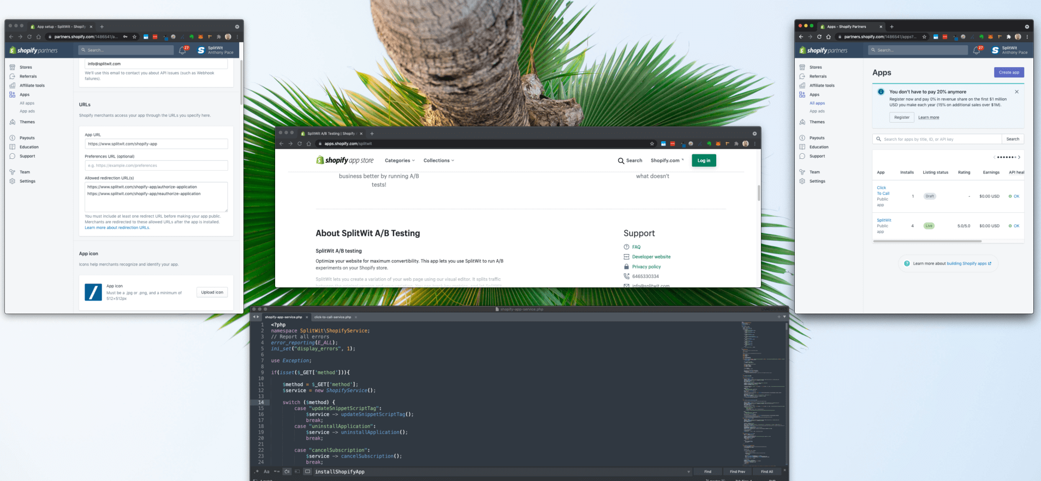
Task: Expand Categories dropdown in app store
Action: pos(400,161)
